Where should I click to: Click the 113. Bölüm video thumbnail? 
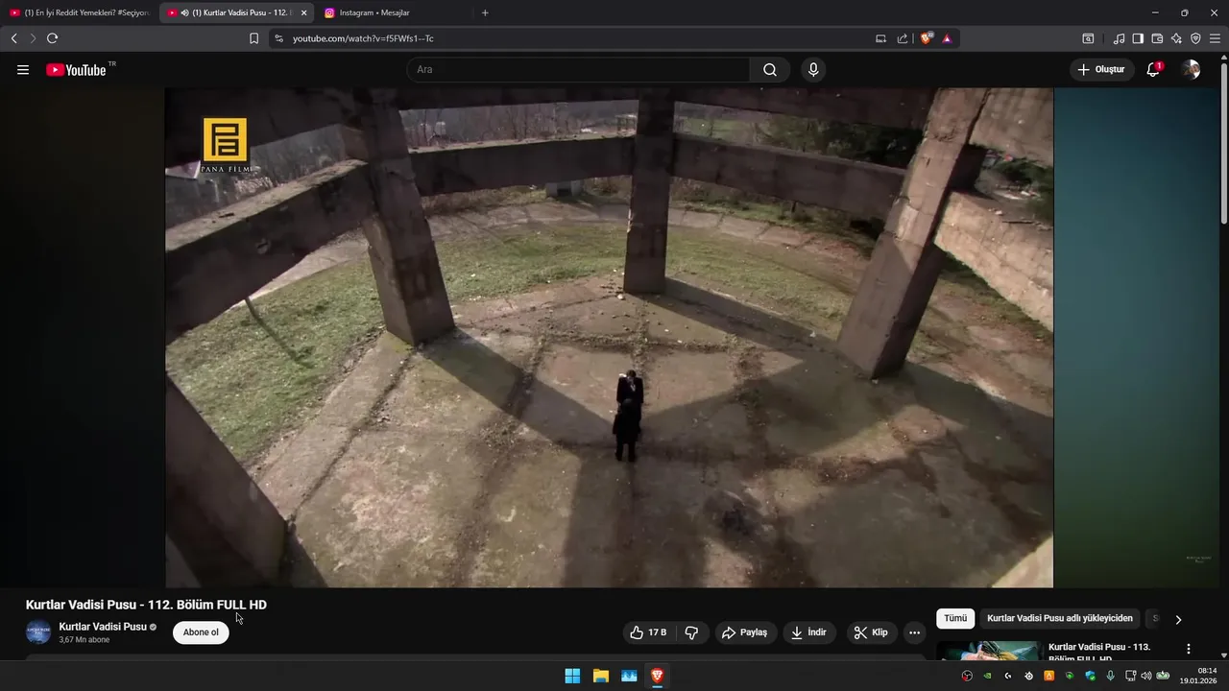coord(989,652)
